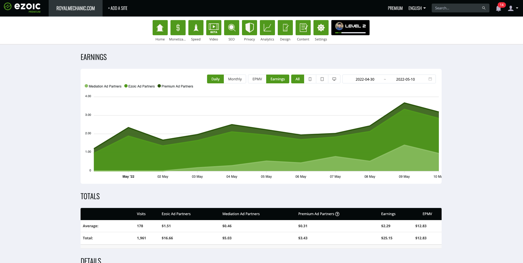Open the Home dashboard icon
The image size is (523, 263).
(160, 28)
